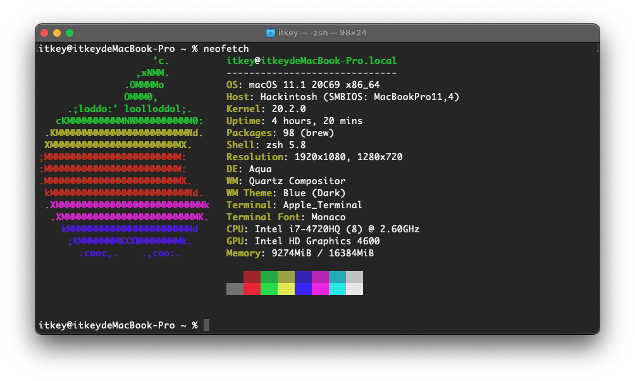Click the header 'itkey@itkeydeMacBook-Pro.local'

tap(311, 61)
